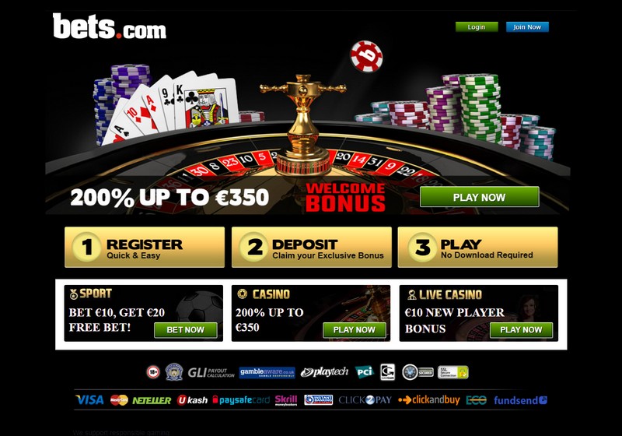Click the bets.com logo

(109, 26)
